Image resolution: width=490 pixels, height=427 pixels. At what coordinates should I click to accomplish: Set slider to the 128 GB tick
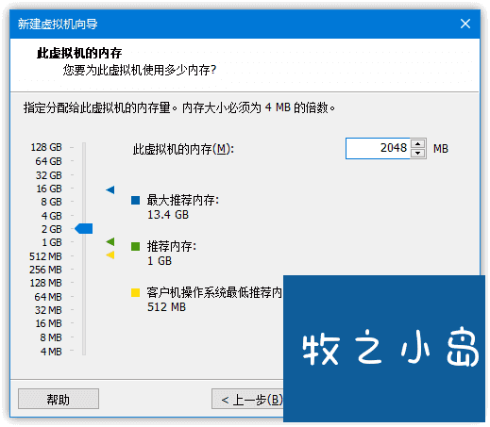[84, 147]
